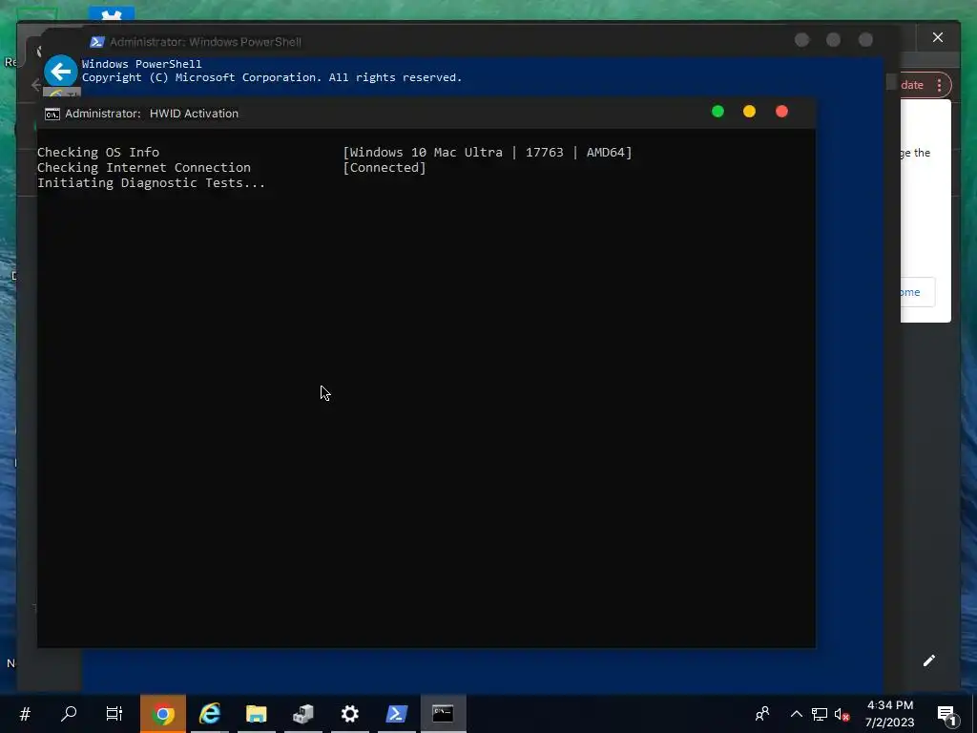This screenshot has width=977, height=733.
Task: Open File Explorer from the taskbar
Action: (x=256, y=714)
